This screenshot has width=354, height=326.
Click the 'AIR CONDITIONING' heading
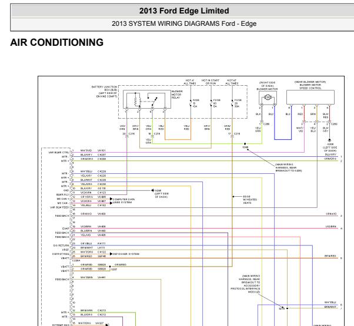(57, 42)
